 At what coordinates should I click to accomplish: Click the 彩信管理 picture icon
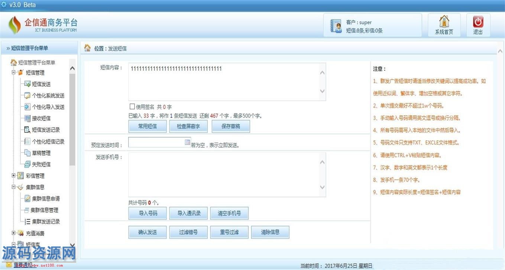[x=21, y=176]
